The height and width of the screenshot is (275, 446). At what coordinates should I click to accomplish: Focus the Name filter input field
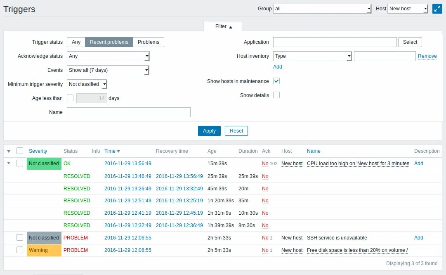(x=129, y=112)
